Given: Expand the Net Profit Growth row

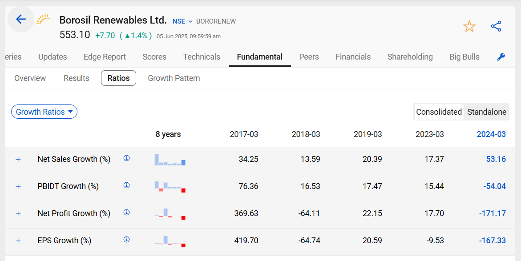Looking at the screenshot, I should pos(18,213).
